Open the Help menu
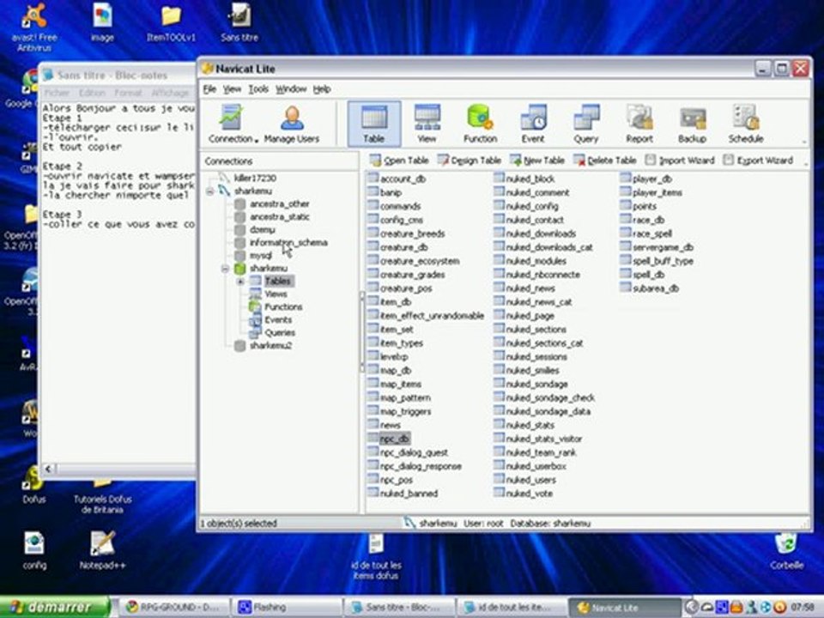This screenshot has width=824, height=618. click(x=322, y=88)
